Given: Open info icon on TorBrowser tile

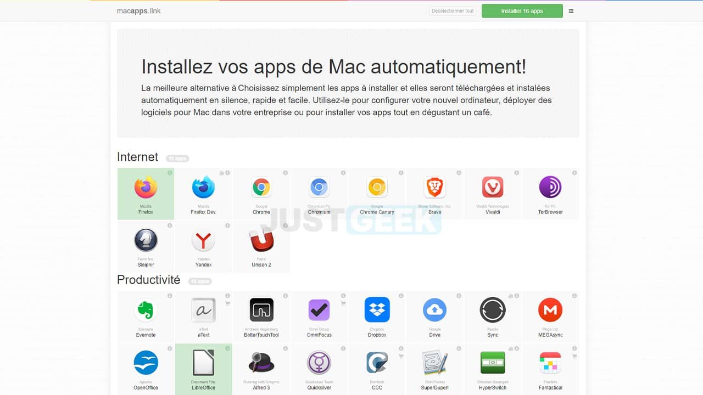Looking at the screenshot, I should pyautogui.click(x=574, y=173).
